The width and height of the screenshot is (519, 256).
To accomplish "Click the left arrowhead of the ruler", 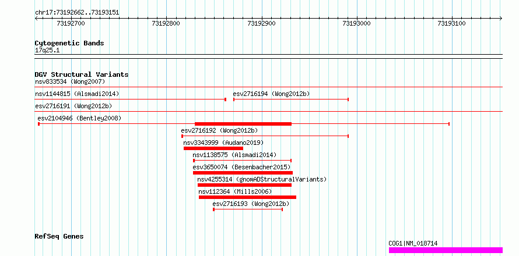I will 36,18.
